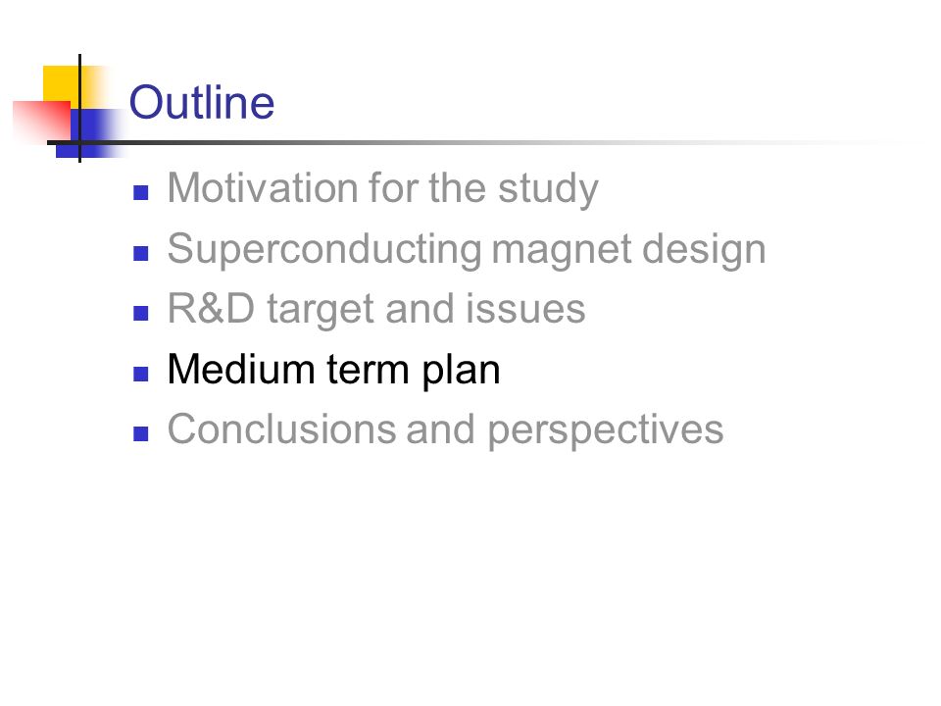Image resolution: width=941 pixels, height=706 pixels.
Task: Click bullet marker next to "Conclusions and perspectives"
Action: click(x=140, y=433)
